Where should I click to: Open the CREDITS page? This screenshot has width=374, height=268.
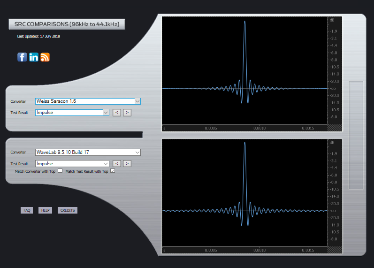(68, 210)
